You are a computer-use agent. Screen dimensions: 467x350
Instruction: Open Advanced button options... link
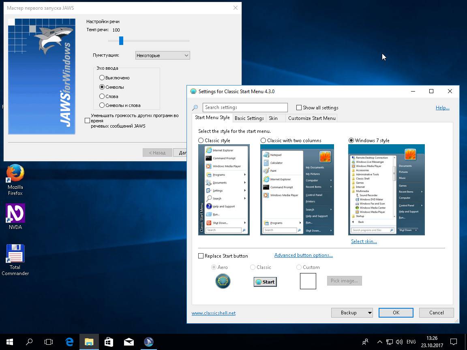tap(304, 255)
